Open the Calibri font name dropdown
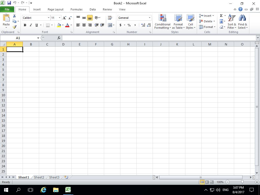This screenshot has height=195, width=260. pos(48,18)
